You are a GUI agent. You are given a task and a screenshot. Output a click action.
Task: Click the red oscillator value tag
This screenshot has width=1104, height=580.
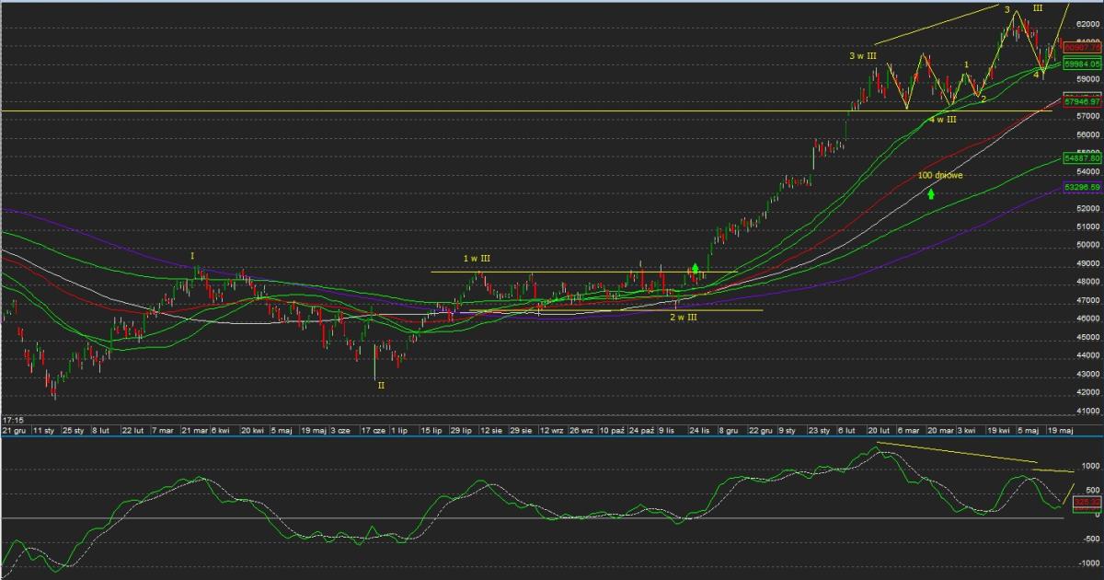click(1086, 502)
